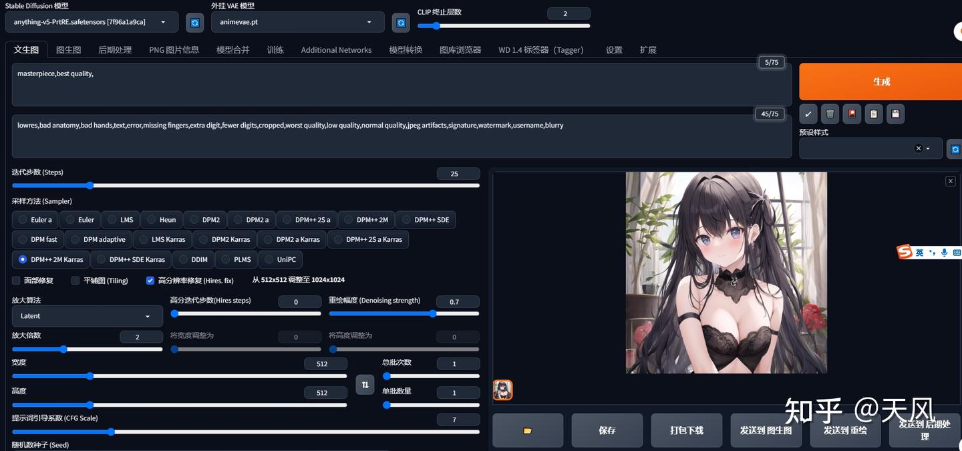This screenshot has width=962, height=451.
Task: Swap width and height values
Action: tap(365, 385)
